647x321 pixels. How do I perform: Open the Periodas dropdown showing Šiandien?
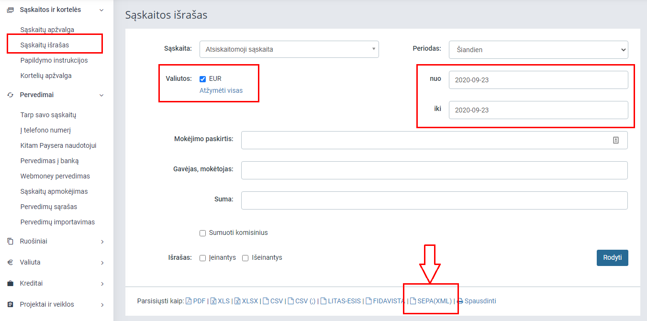(538, 49)
